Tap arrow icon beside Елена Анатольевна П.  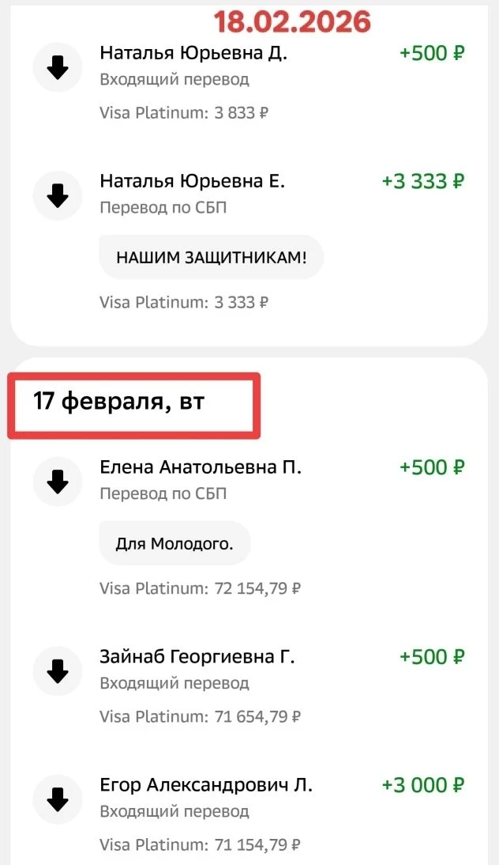pos(58,481)
